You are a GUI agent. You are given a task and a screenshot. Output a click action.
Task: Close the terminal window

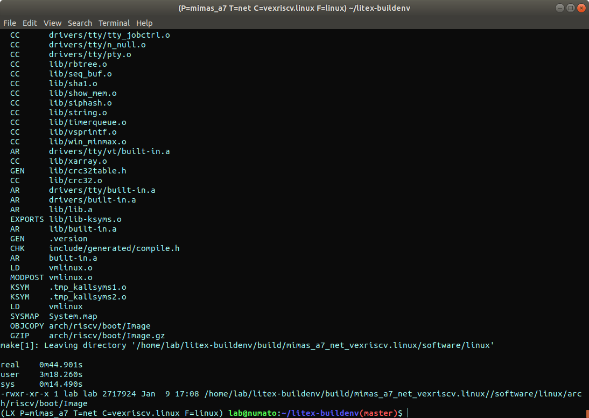click(581, 9)
